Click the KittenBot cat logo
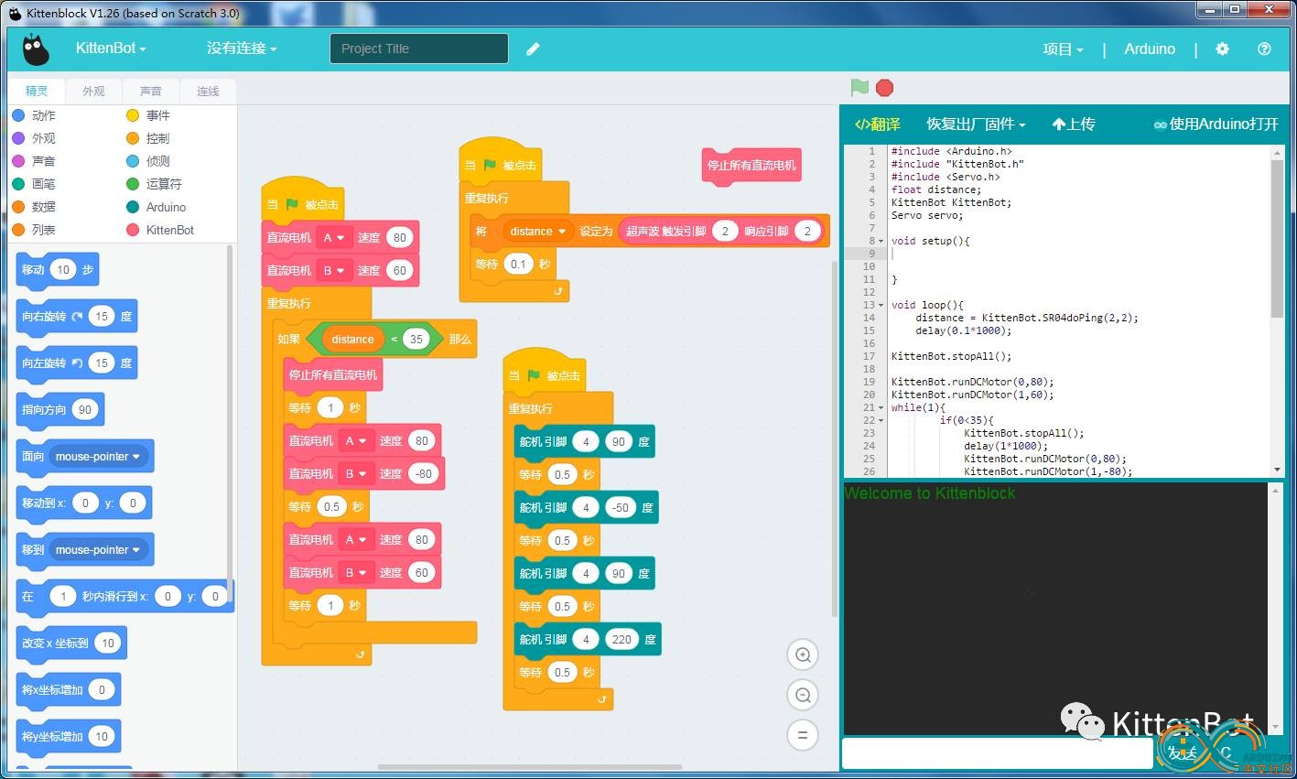 tap(36, 49)
